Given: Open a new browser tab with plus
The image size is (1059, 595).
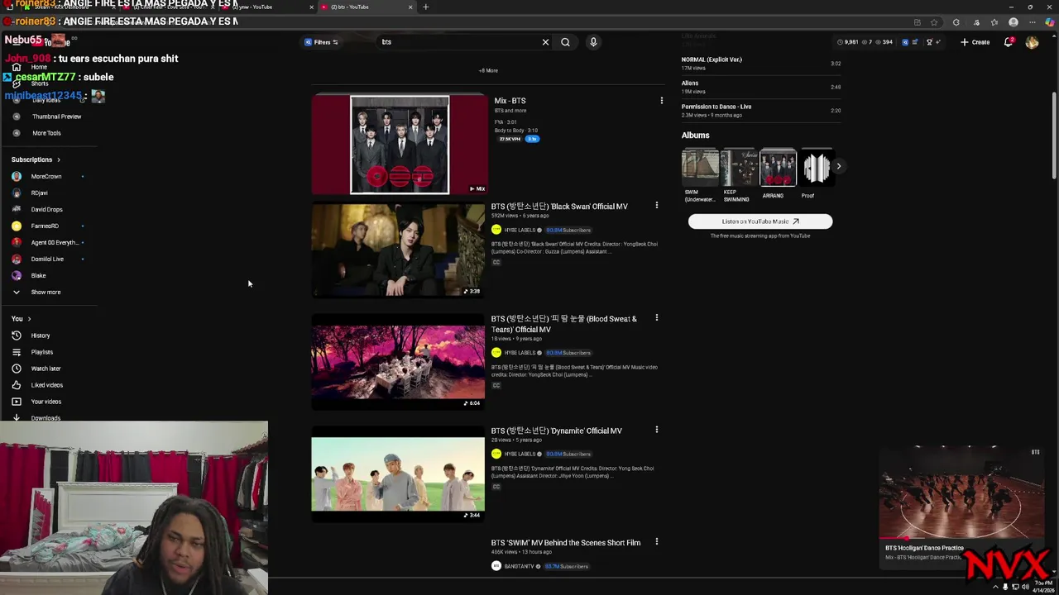Looking at the screenshot, I should [425, 7].
